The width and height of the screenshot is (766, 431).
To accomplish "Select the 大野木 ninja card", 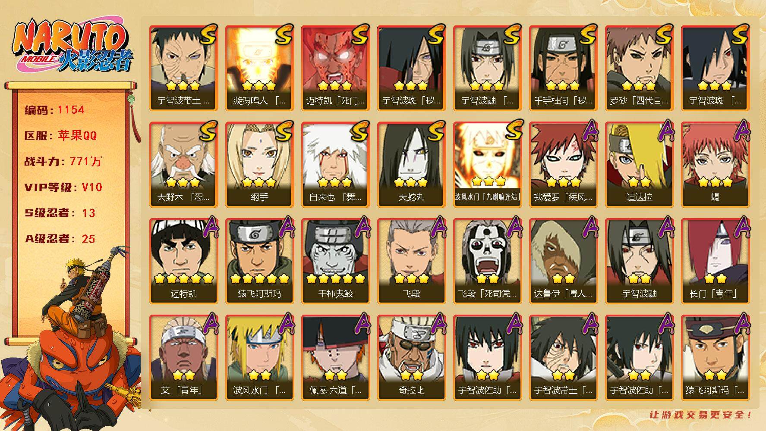I will (x=183, y=165).
